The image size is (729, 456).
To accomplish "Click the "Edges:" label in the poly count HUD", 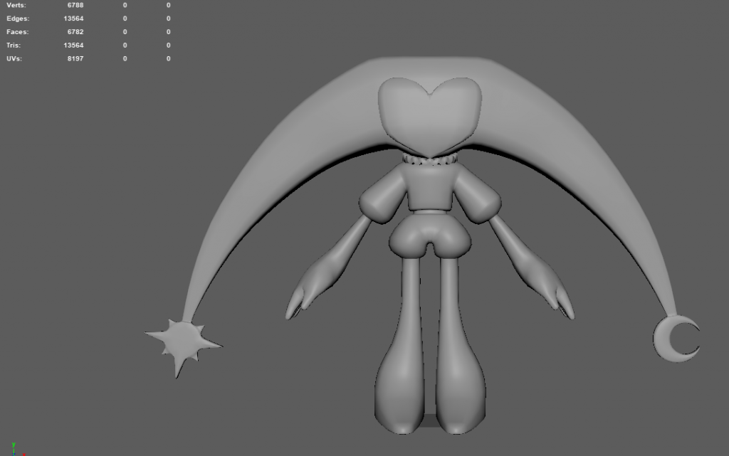I will (18, 18).
